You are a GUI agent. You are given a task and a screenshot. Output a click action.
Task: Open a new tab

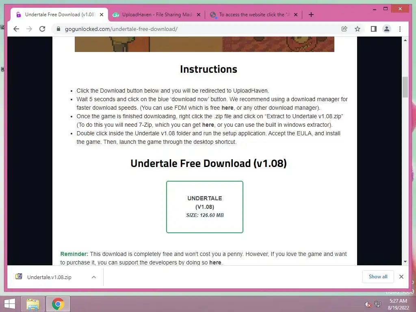[x=311, y=15]
